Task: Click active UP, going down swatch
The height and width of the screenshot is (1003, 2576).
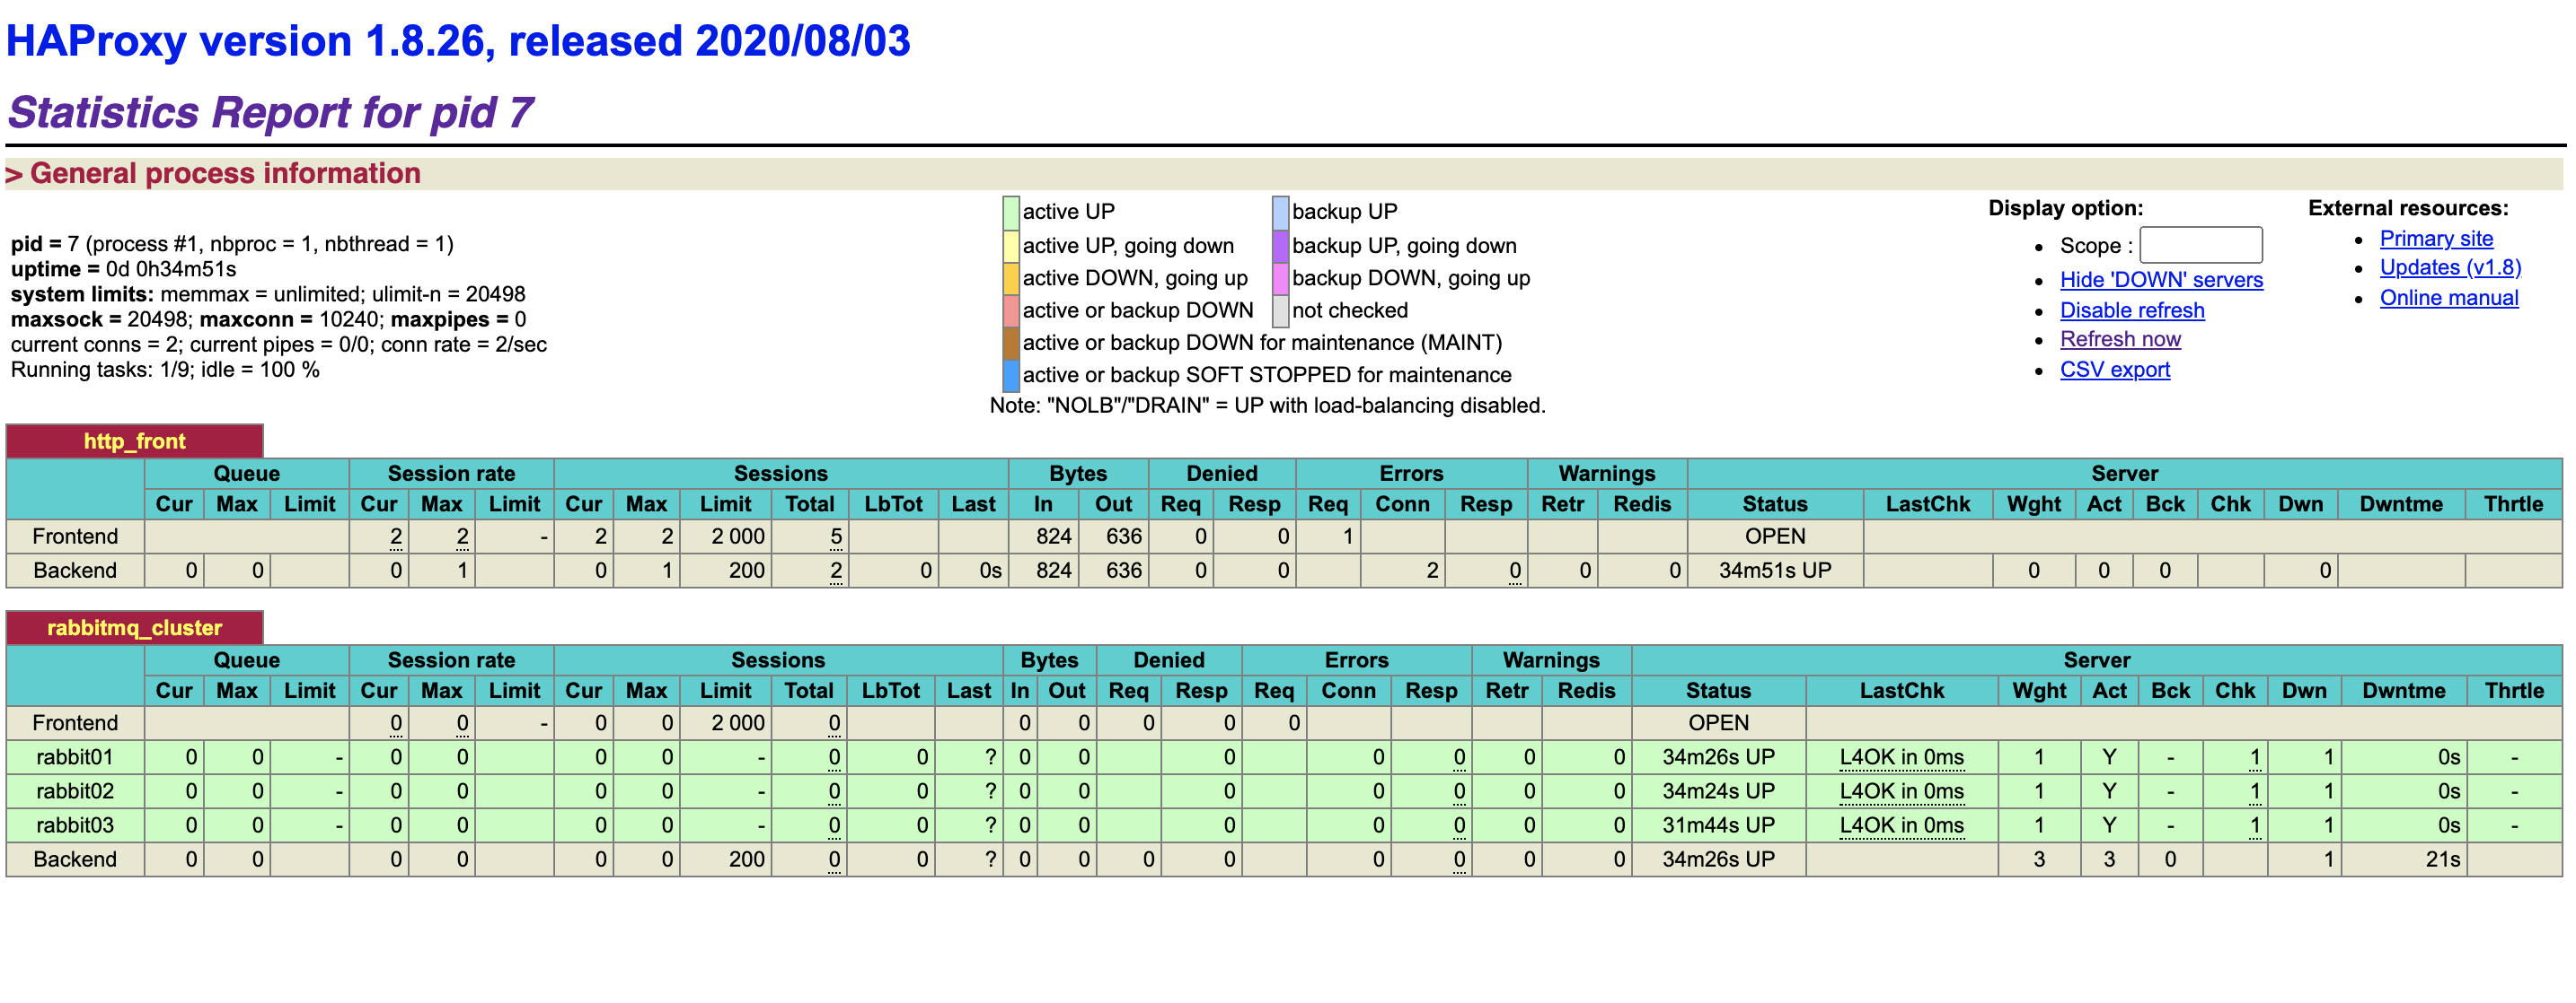Action: 1011,246
